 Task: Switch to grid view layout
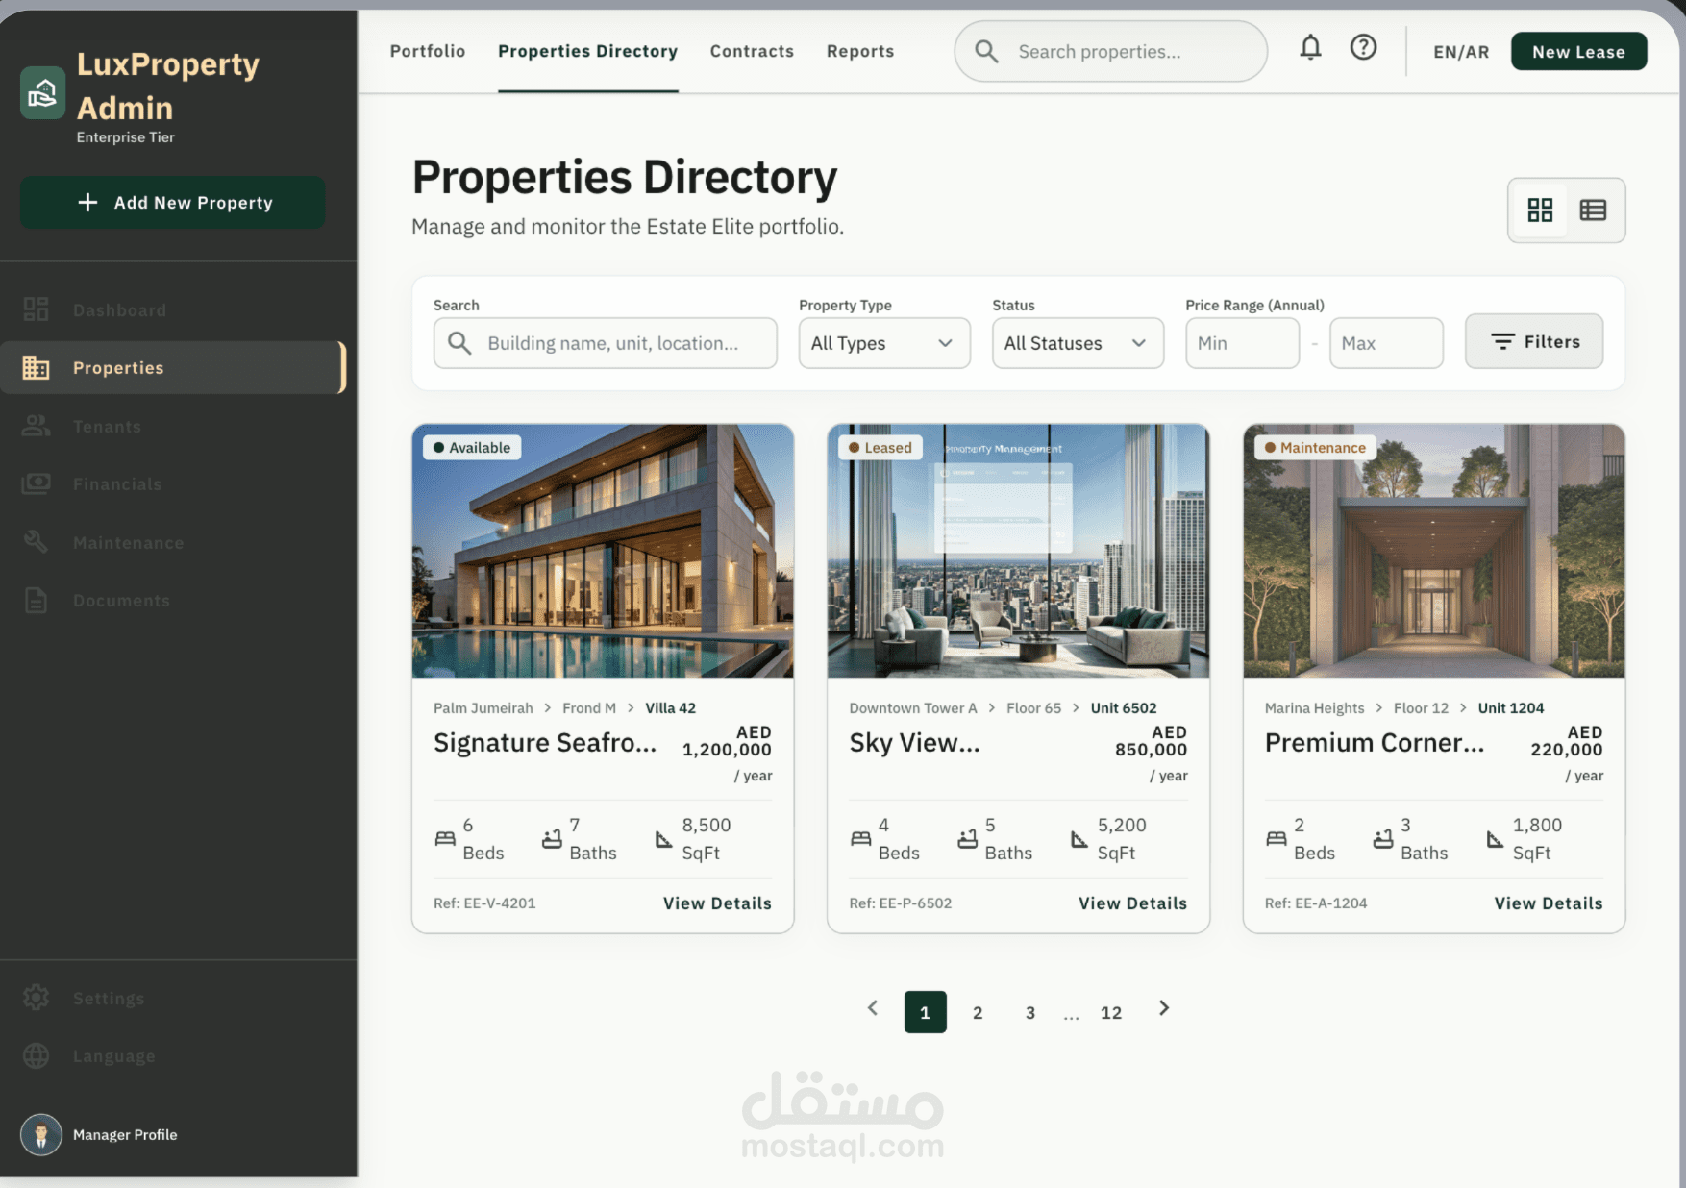click(x=1540, y=210)
